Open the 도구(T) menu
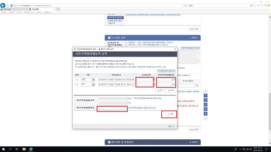Image resolution: width=271 pixels, height=152 pixels. 38,13
